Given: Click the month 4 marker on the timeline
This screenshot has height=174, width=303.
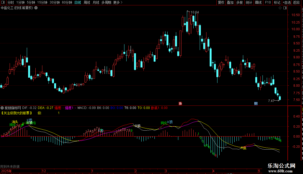Looking at the screenshot, I should 213,171.
